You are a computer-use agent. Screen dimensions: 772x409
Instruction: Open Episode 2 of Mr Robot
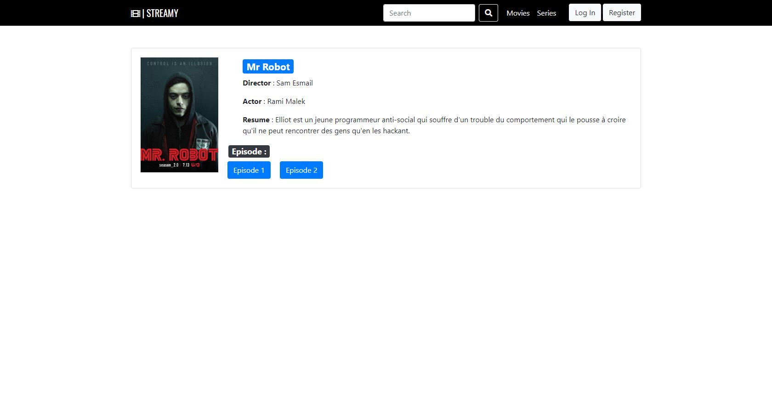(301, 170)
